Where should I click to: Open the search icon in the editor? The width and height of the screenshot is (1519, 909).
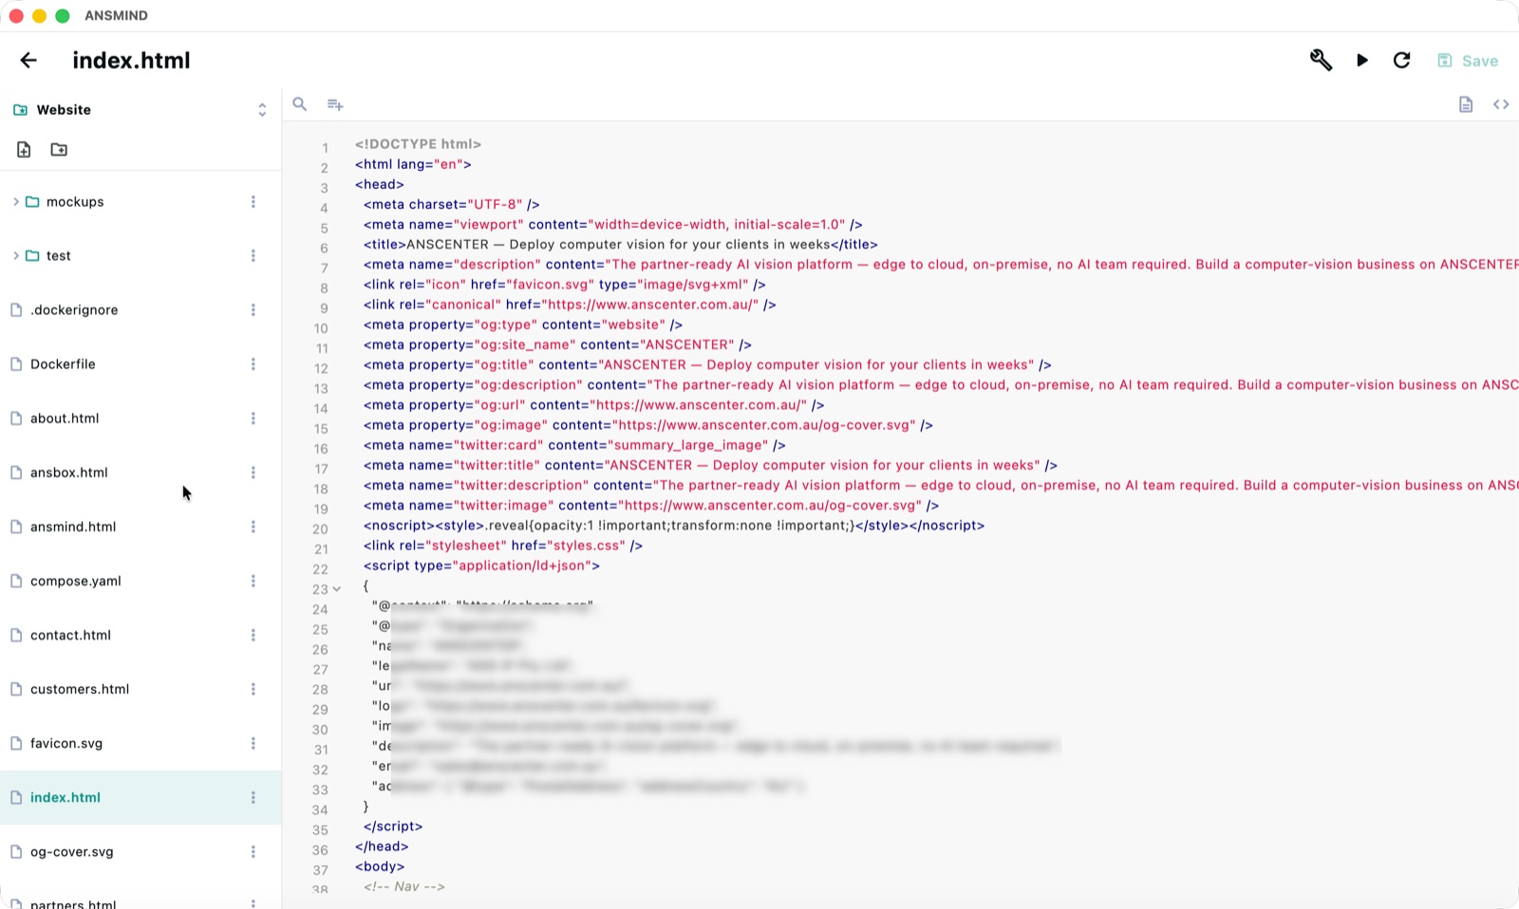pos(300,104)
